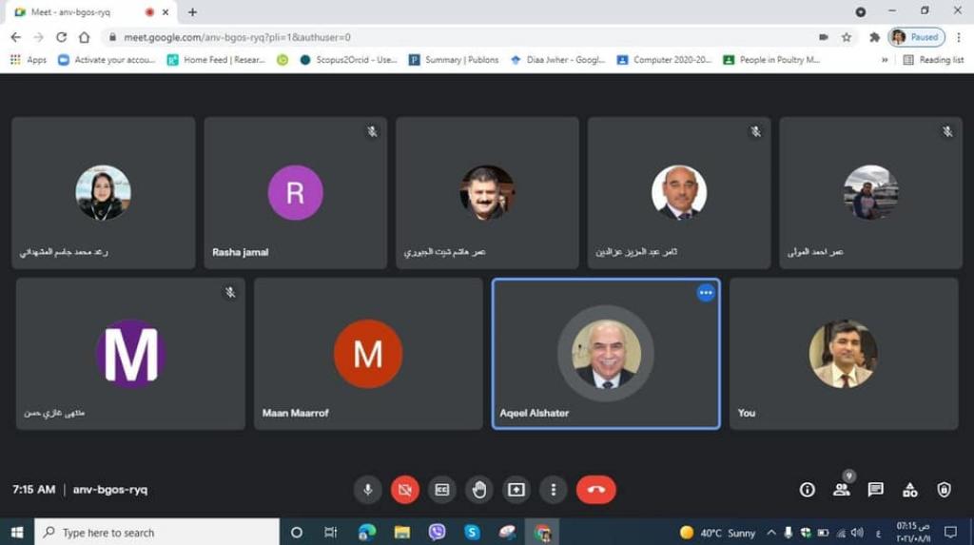The height and width of the screenshot is (545, 974).
Task: Show the participants people panel
Action: pyautogui.click(x=841, y=490)
